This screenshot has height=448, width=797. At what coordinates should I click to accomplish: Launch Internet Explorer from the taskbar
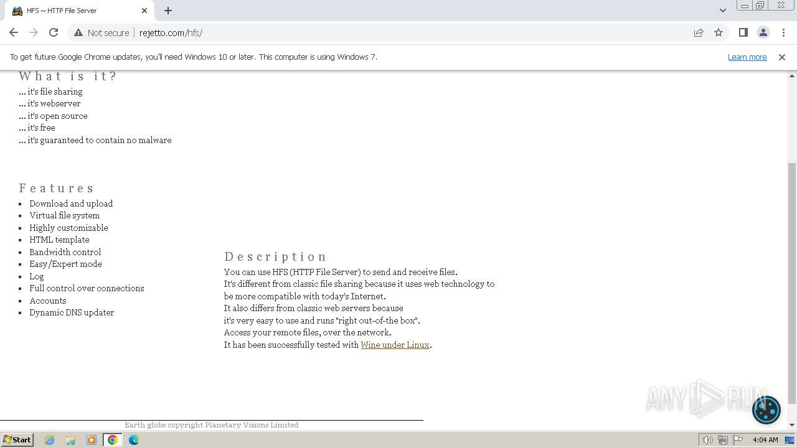(x=50, y=440)
